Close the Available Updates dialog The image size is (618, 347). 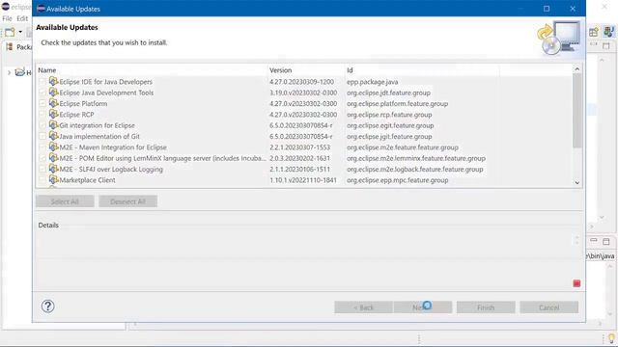[573, 9]
